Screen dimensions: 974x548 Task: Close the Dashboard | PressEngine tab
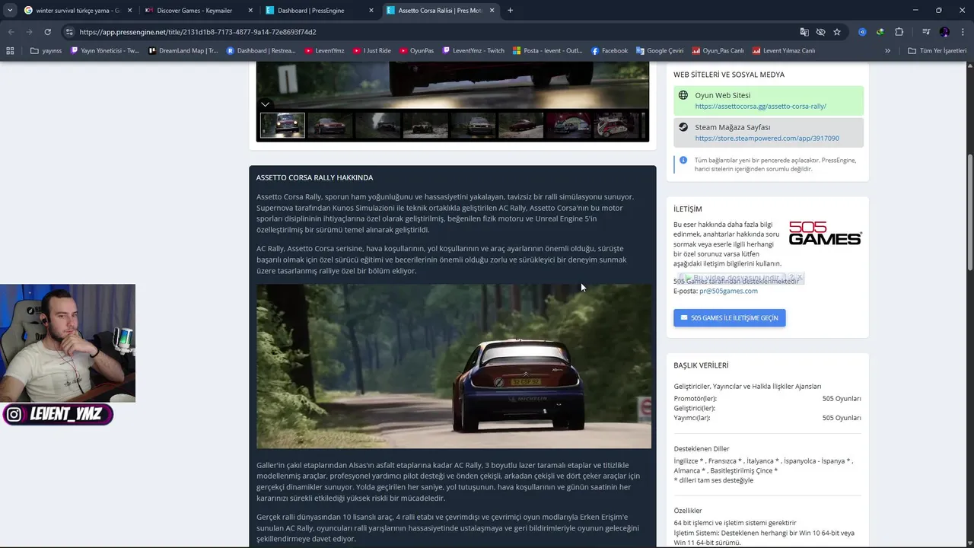point(371,11)
